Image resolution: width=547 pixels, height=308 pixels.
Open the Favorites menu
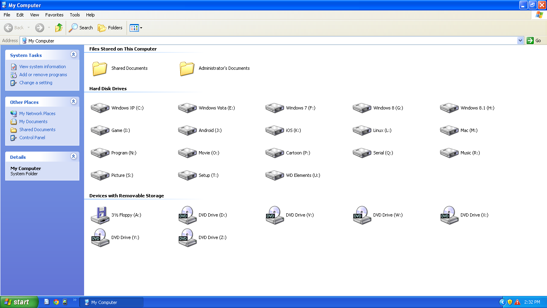54,15
